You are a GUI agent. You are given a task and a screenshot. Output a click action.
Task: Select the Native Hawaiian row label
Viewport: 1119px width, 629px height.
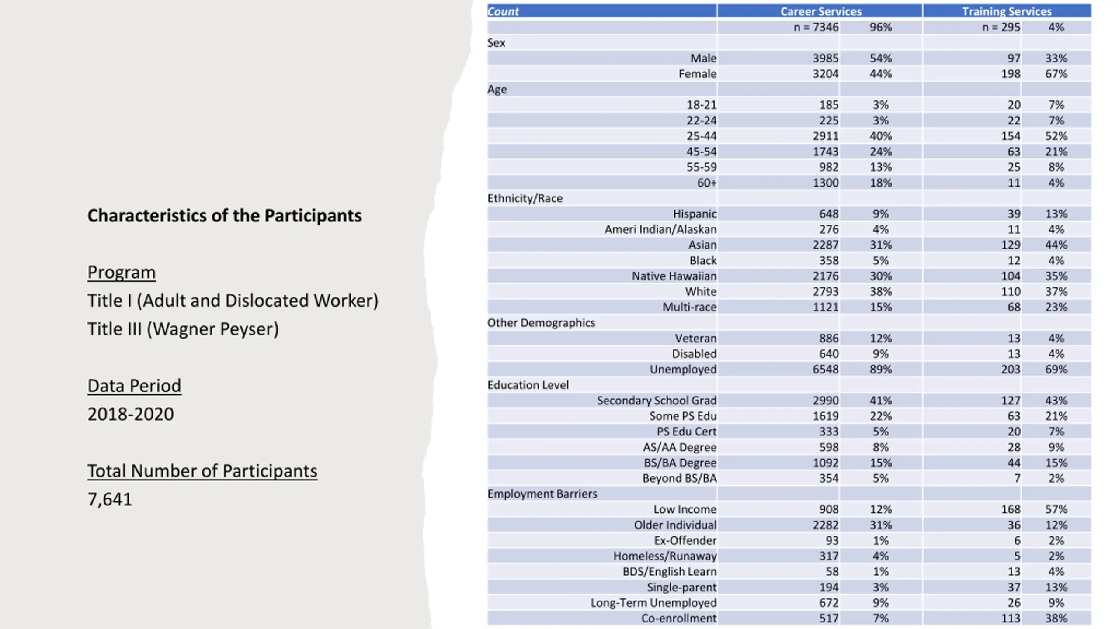(674, 276)
